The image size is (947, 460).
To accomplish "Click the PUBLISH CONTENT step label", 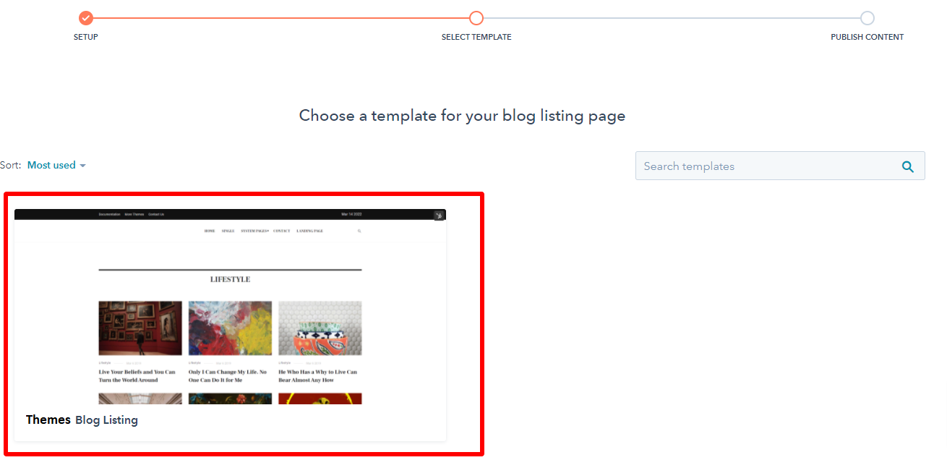I will click(867, 37).
